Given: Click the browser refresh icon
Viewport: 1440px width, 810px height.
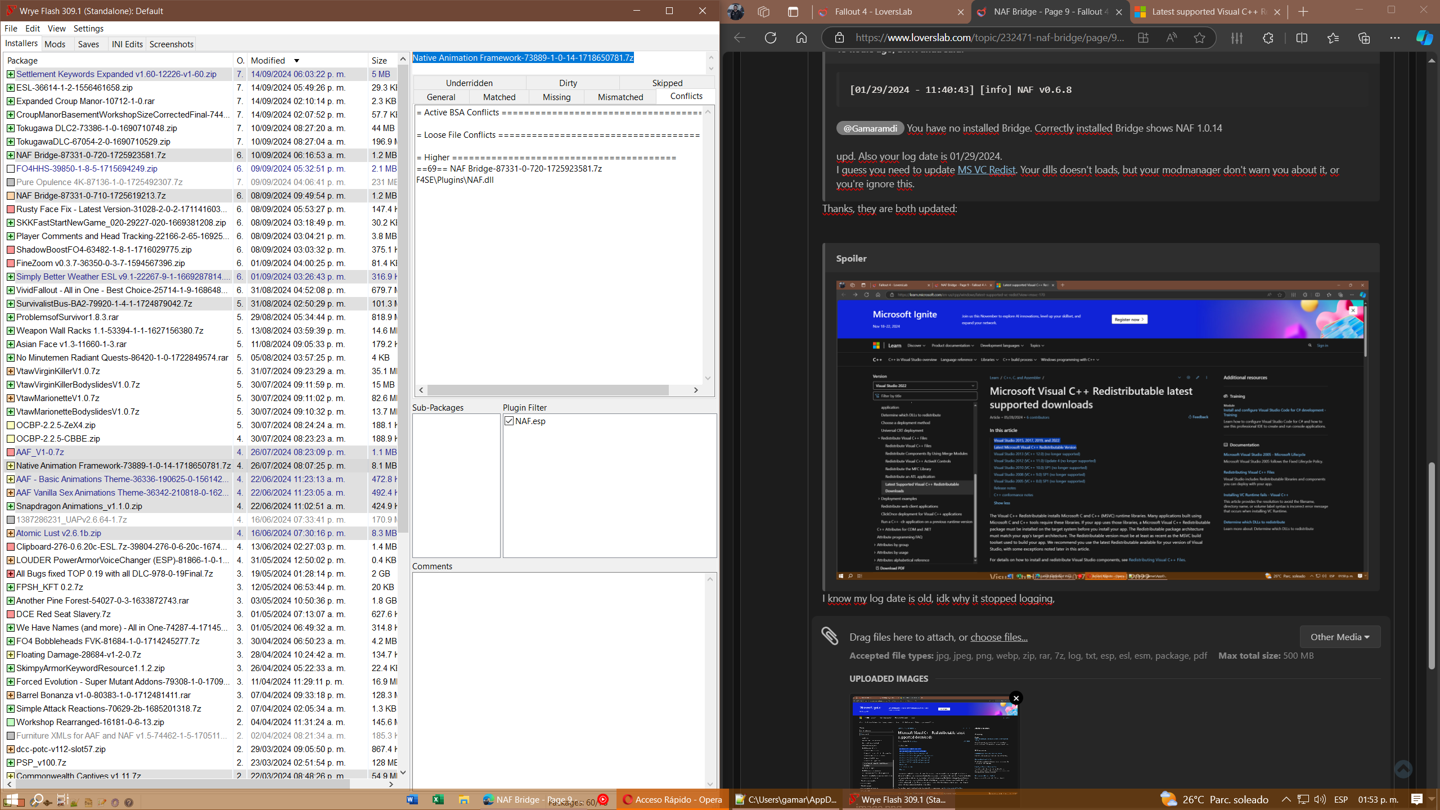Looking at the screenshot, I should point(771,38).
